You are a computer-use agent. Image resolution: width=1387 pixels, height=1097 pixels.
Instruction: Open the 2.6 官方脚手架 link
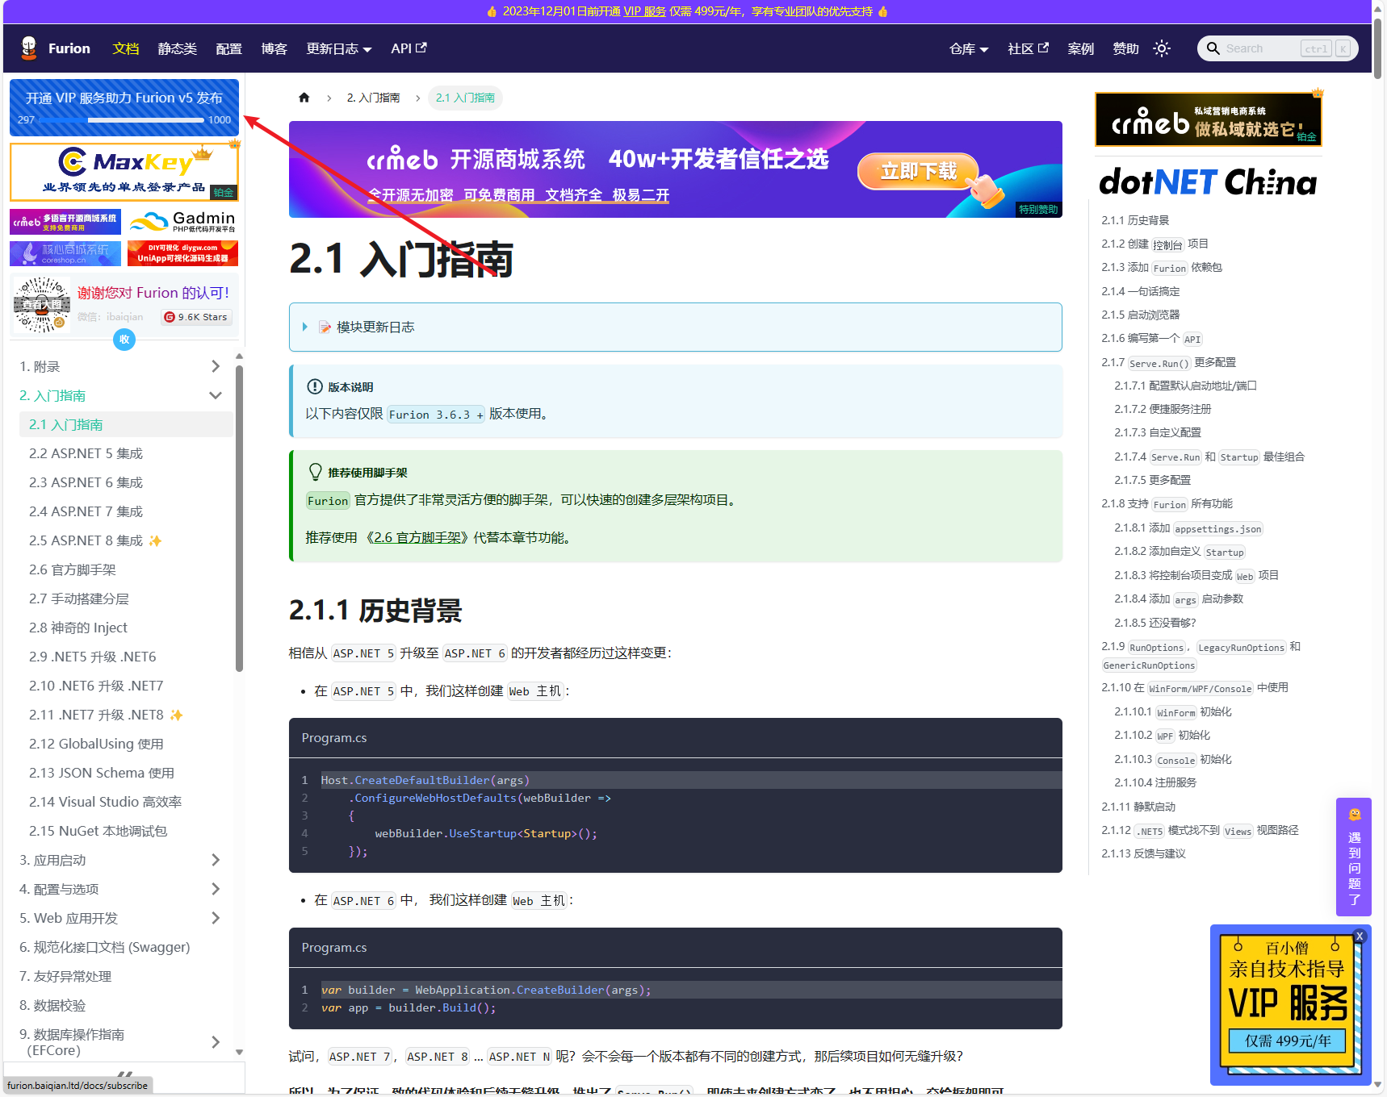click(x=417, y=537)
